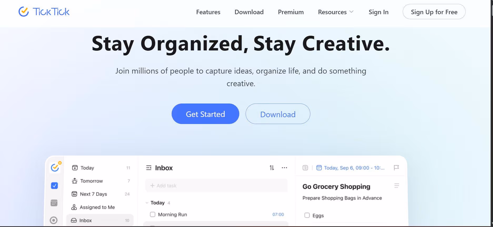Image resolution: width=493 pixels, height=227 pixels.
Task: Open the Inbox tray icon in list
Action: click(74, 220)
